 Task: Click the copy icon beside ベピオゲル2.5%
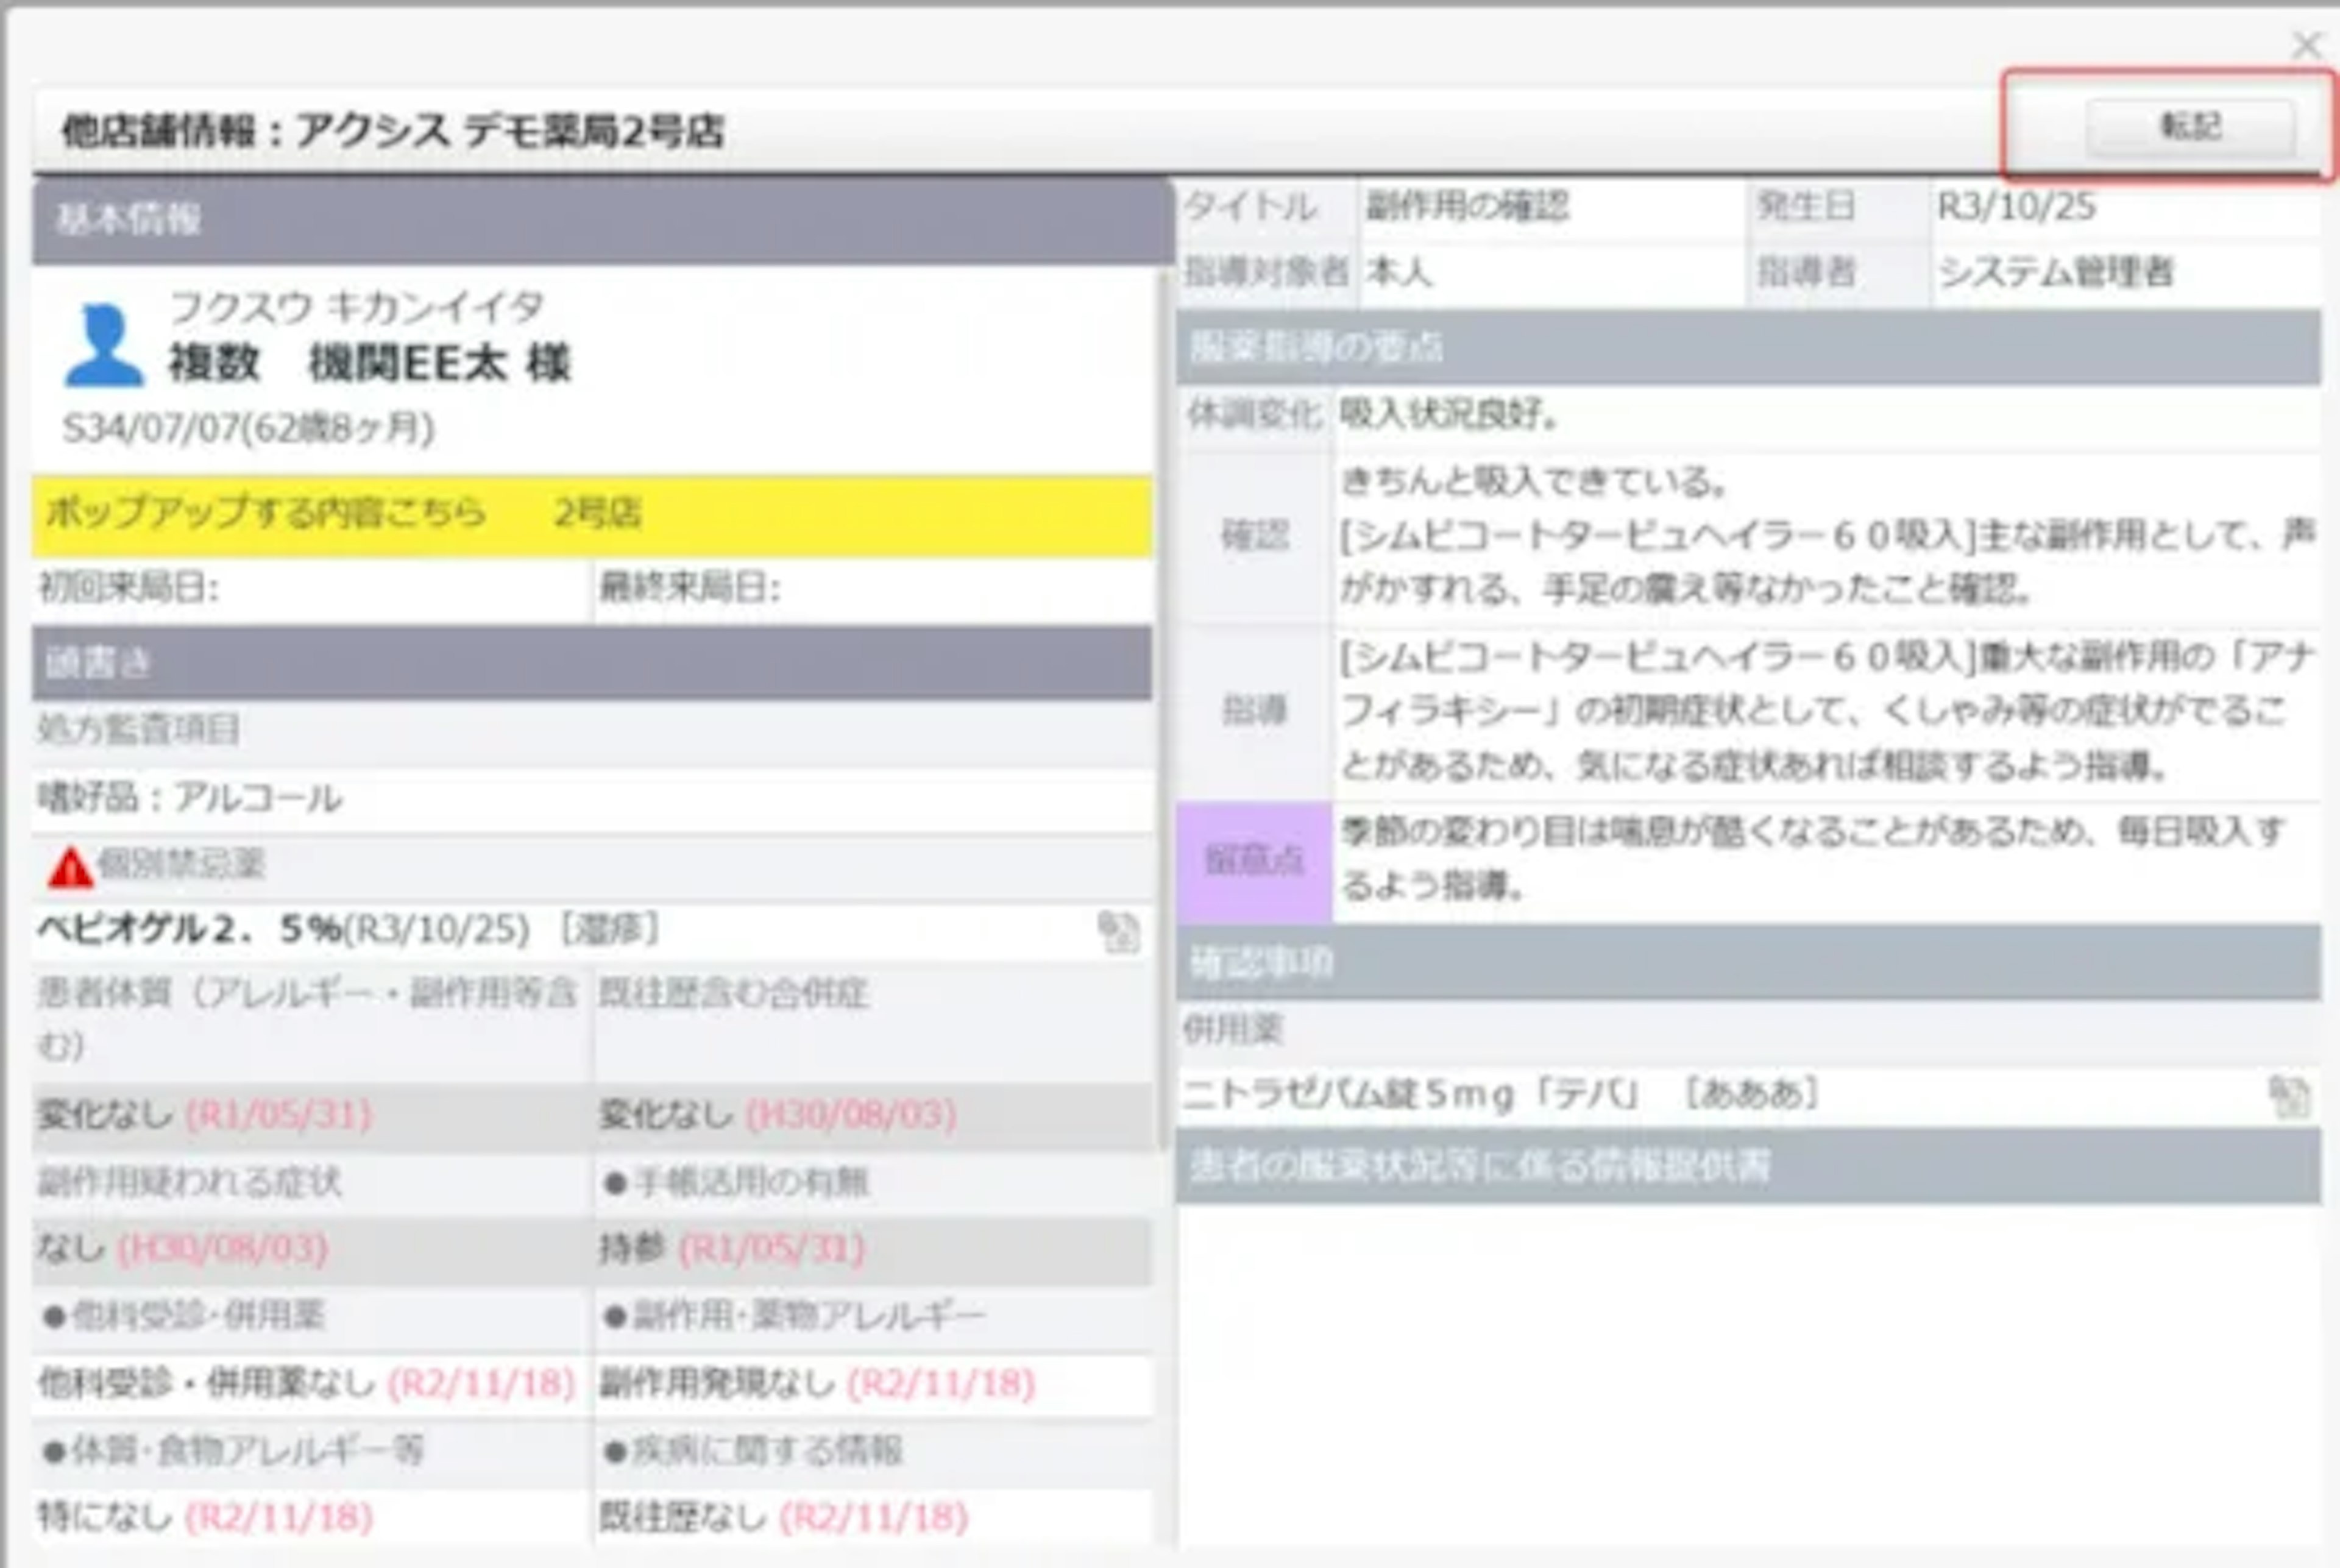(x=1118, y=932)
